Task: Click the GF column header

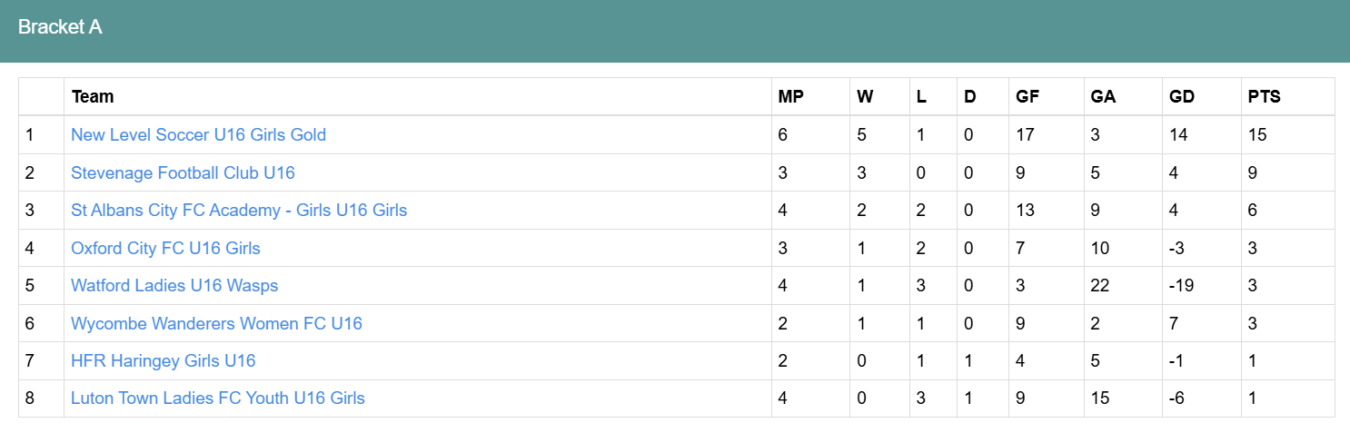Action: pos(1027,97)
